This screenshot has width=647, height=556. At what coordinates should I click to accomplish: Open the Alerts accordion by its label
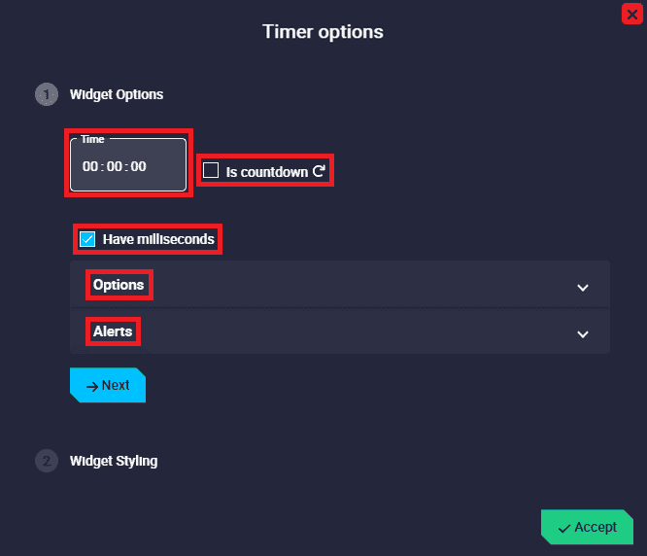pyautogui.click(x=113, y=331)
